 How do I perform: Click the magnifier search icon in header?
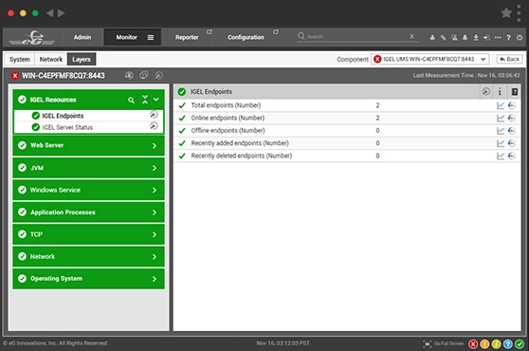tap(301, 36)
